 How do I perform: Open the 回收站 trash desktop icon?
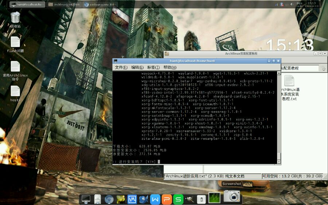tap(15, 19)
